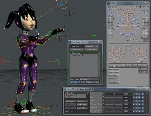Click the SelectAllBones button
The width and height of the screenshot is (151, 116).
(x=132, y=66)
